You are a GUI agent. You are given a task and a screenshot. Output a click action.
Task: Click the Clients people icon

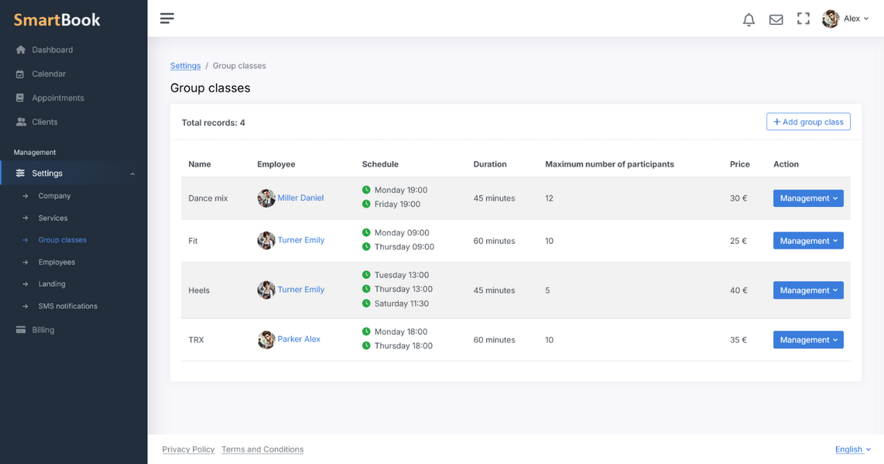point(21,122)
